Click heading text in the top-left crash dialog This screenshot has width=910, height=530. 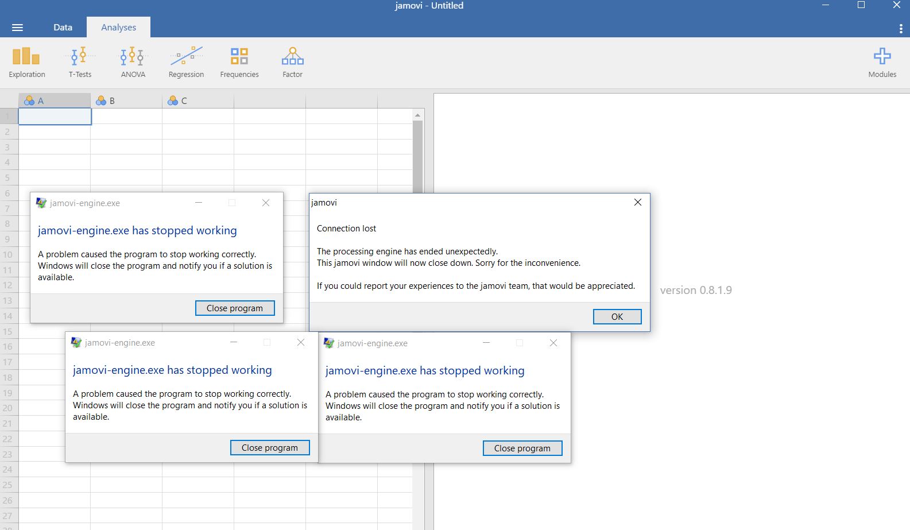point(137,230)
